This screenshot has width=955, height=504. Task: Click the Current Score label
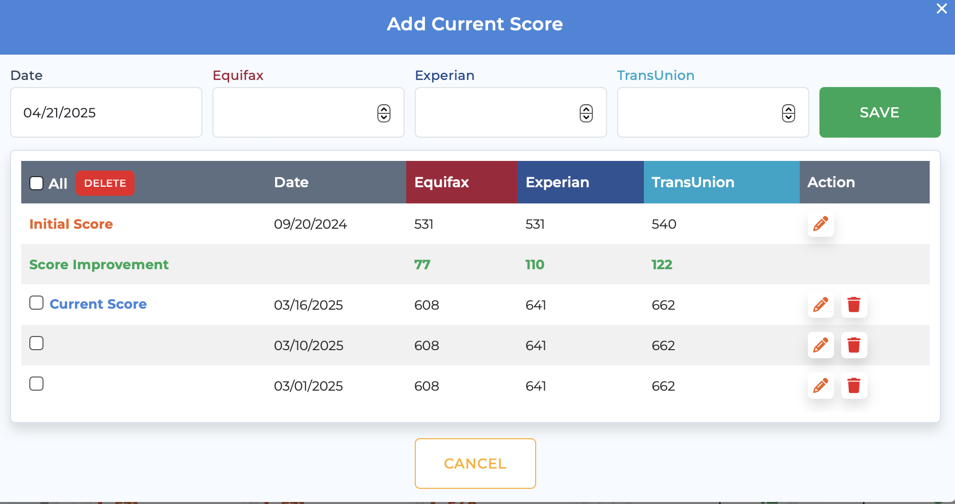(98, 304)
